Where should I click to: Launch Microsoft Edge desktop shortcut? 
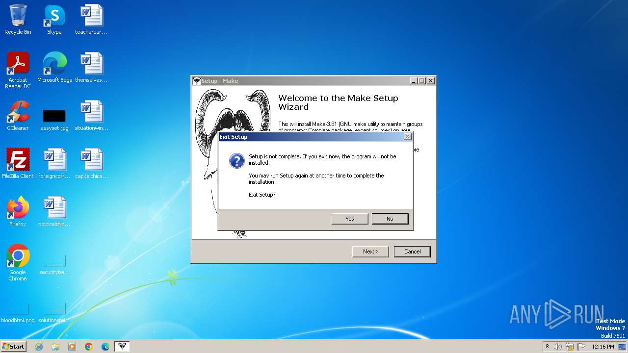click(54, 68)
